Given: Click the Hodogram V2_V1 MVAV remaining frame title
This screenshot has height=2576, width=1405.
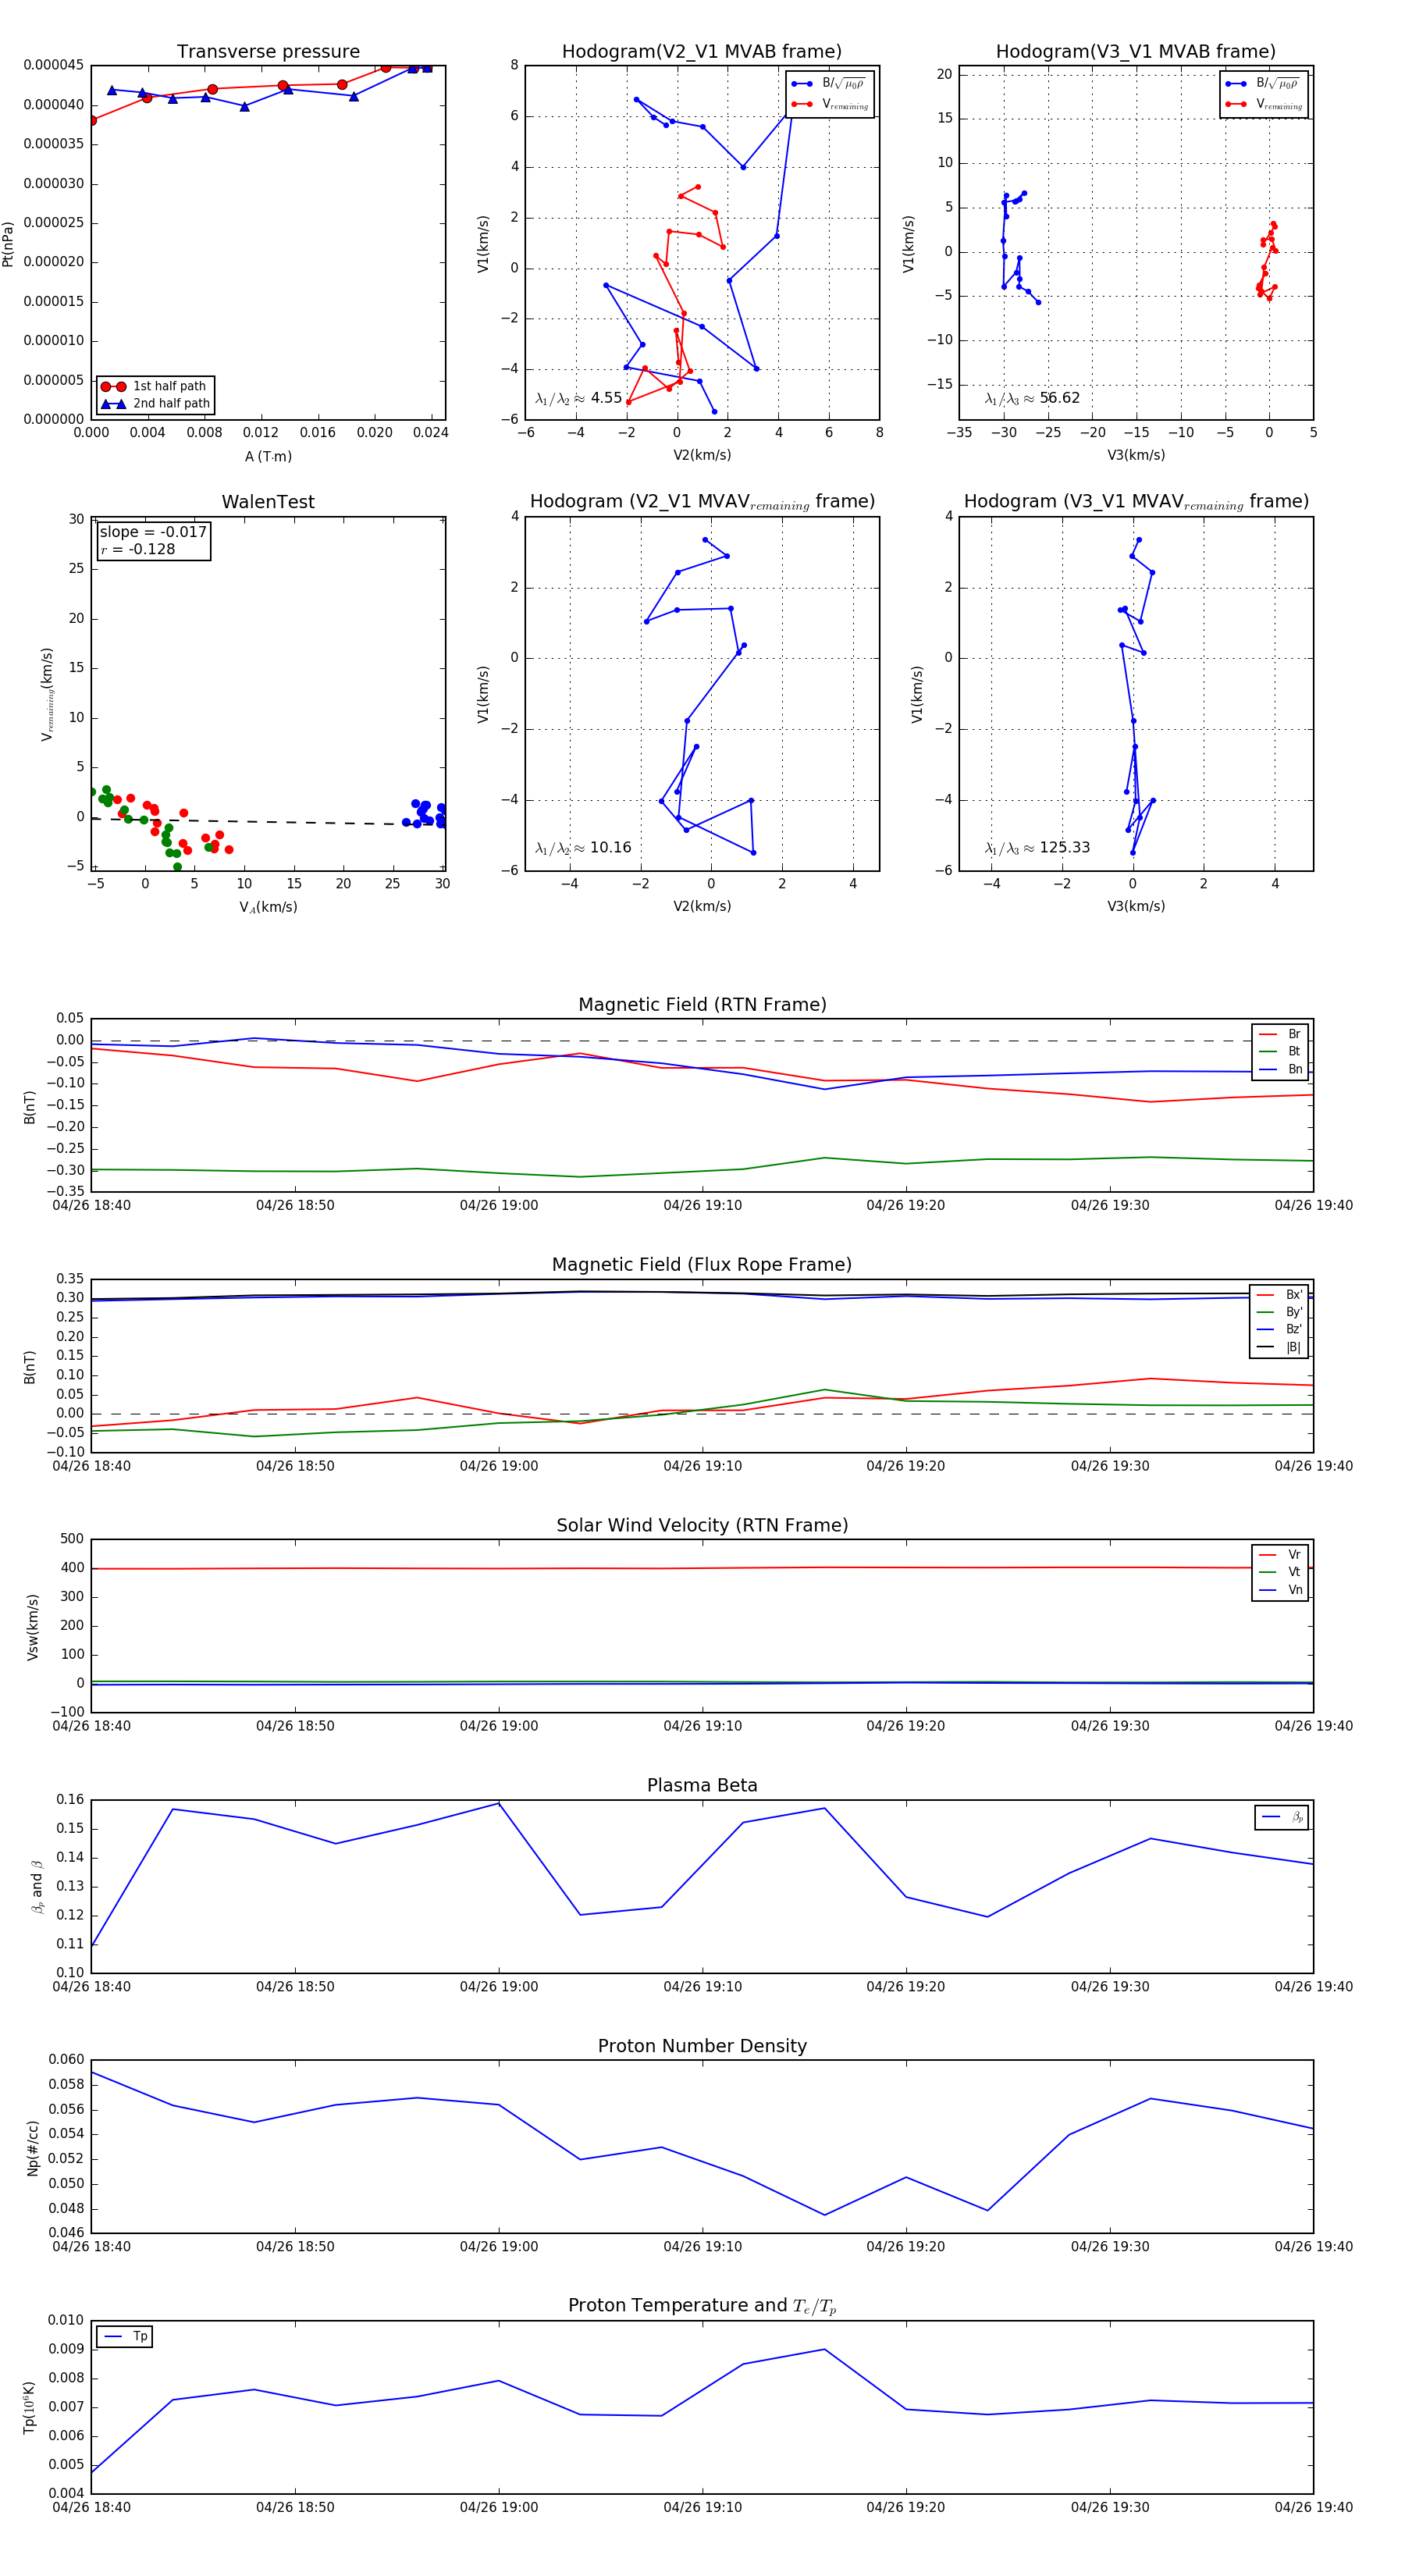Looking at the screenshot, I should [x=702, y=502].
